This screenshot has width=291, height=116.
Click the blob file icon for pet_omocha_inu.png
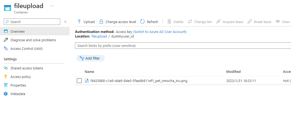tap(87, 81)
